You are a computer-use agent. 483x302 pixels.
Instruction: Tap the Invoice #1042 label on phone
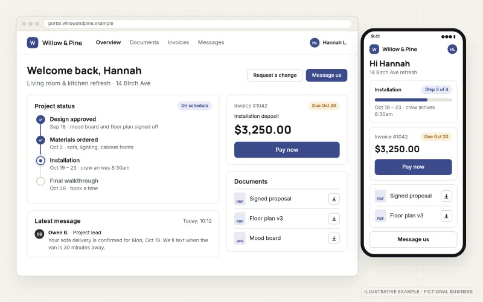coord(391,137)
